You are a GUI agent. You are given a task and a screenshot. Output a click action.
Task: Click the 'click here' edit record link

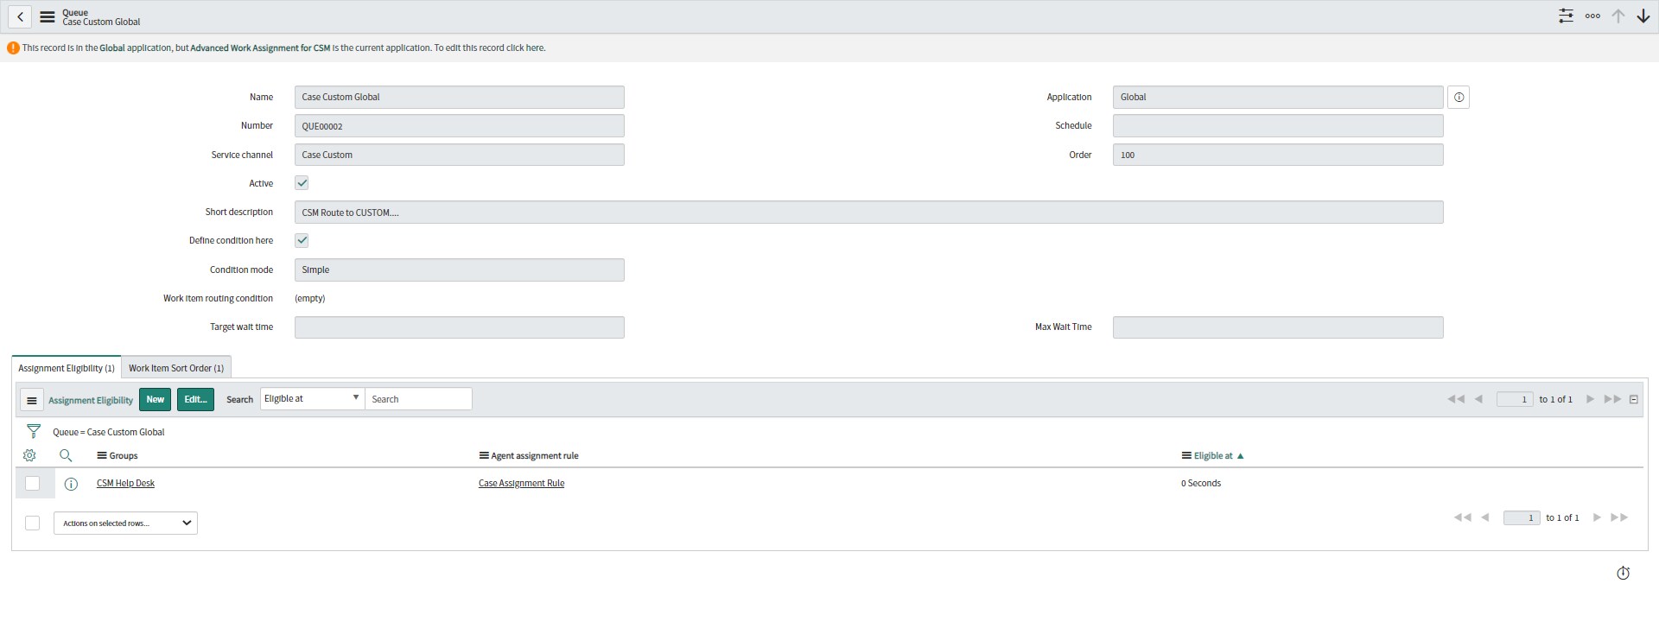tap(525, 48)
